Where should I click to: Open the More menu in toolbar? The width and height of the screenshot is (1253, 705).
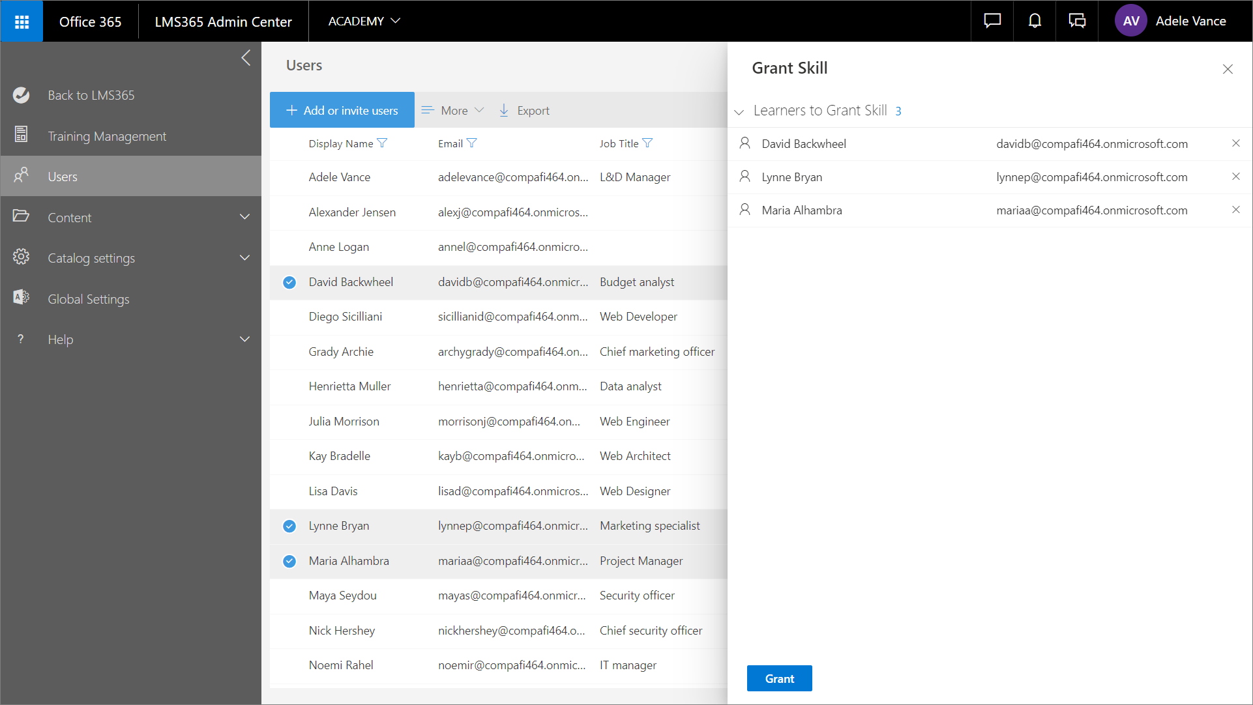click(x=453, y=110)
